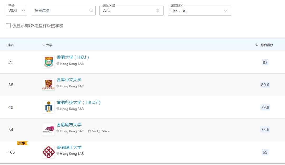Open the 香港理工大学 link
Image resolution: width=285 pixels, height=165 pixels.
(69, 147)
